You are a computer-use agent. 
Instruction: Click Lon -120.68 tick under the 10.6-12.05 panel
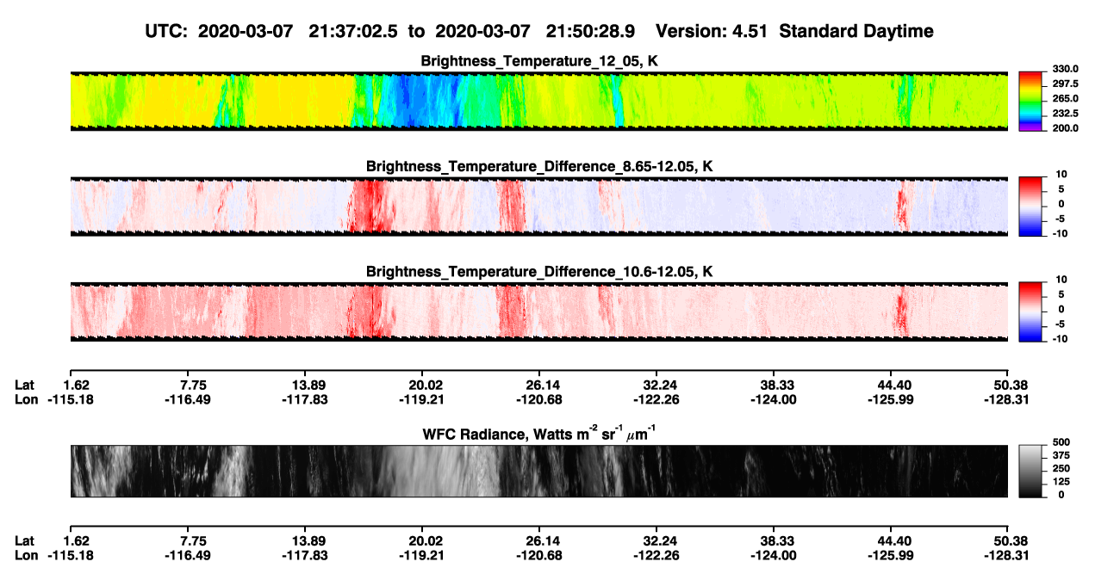pos(539,399)
